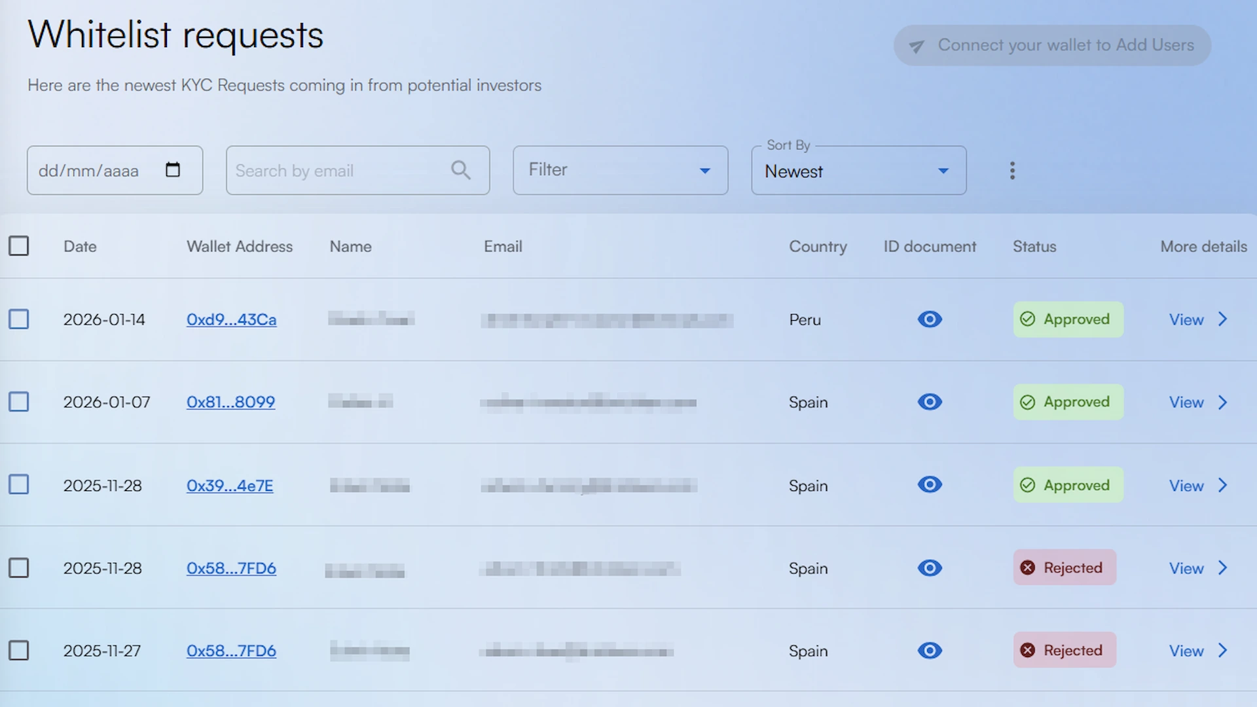Click the search magnifier in the email search field
Image resolution: width=1257 pixels, height=707 pixels.
coord(460,170)
